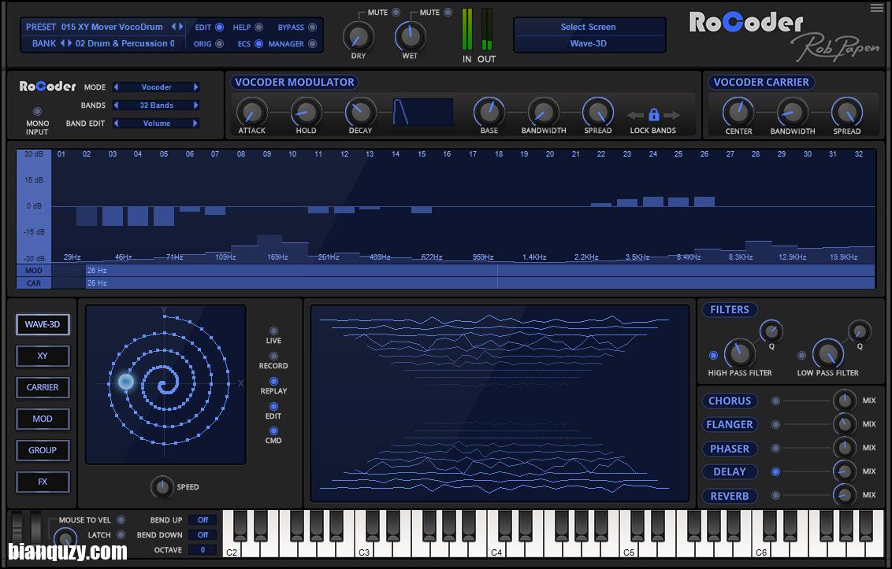Mute the DRY signal
Image resolution: width=892 pixels, height=569 pixels.
tap(396, 13)
